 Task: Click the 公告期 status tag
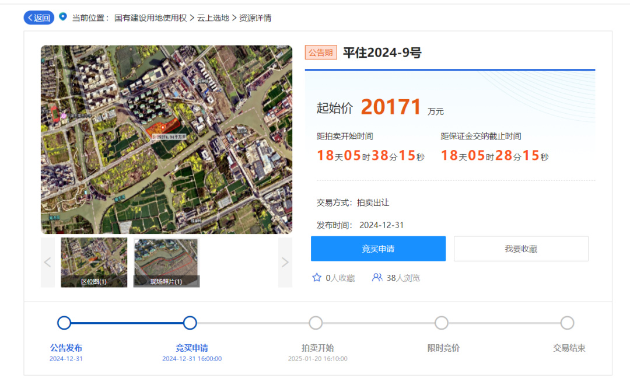[321, 53]
